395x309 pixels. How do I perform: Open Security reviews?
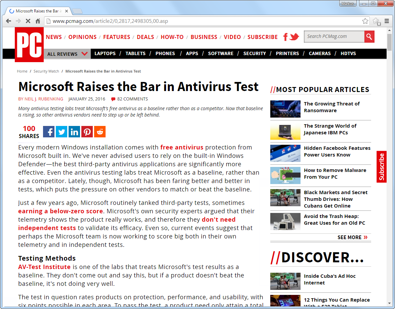(x=254, y=54)
